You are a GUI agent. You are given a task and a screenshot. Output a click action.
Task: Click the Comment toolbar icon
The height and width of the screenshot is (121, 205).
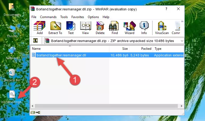click(176, 28)
